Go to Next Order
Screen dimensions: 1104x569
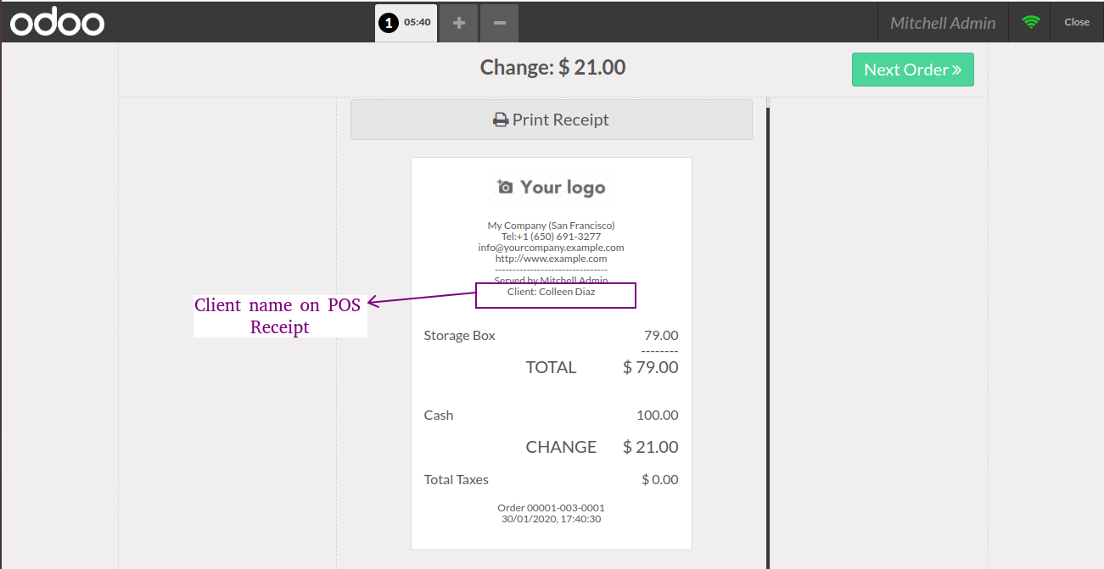pyautogui.click(x=913, y=70)
